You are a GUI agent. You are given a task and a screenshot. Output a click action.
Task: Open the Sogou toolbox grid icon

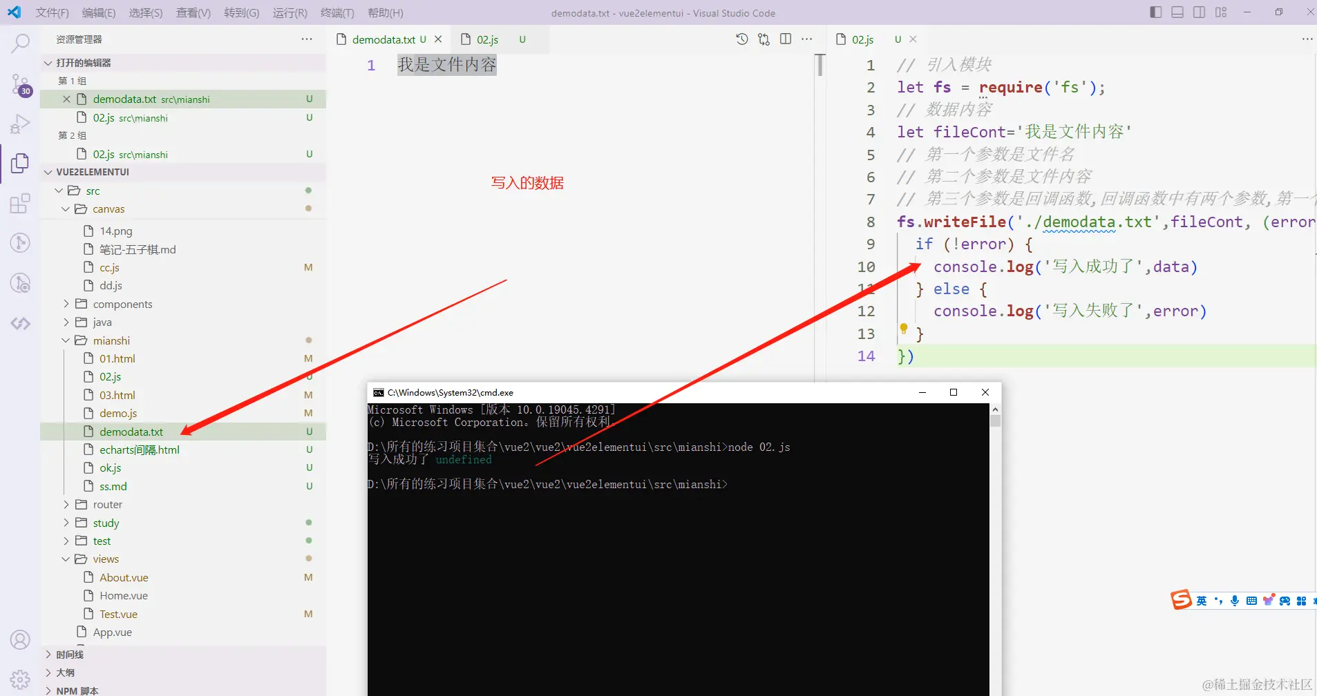1301,601
